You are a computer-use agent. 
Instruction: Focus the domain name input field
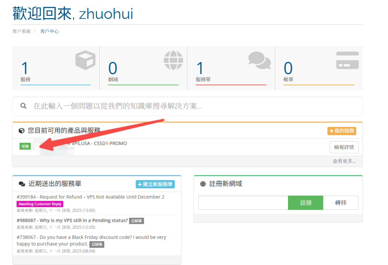[243, 203]
